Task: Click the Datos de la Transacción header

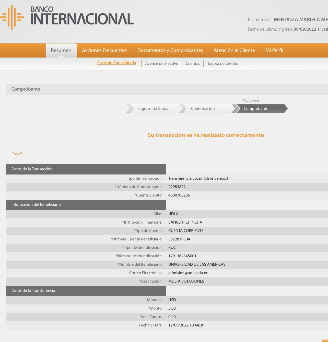Action: pos(32,169)
